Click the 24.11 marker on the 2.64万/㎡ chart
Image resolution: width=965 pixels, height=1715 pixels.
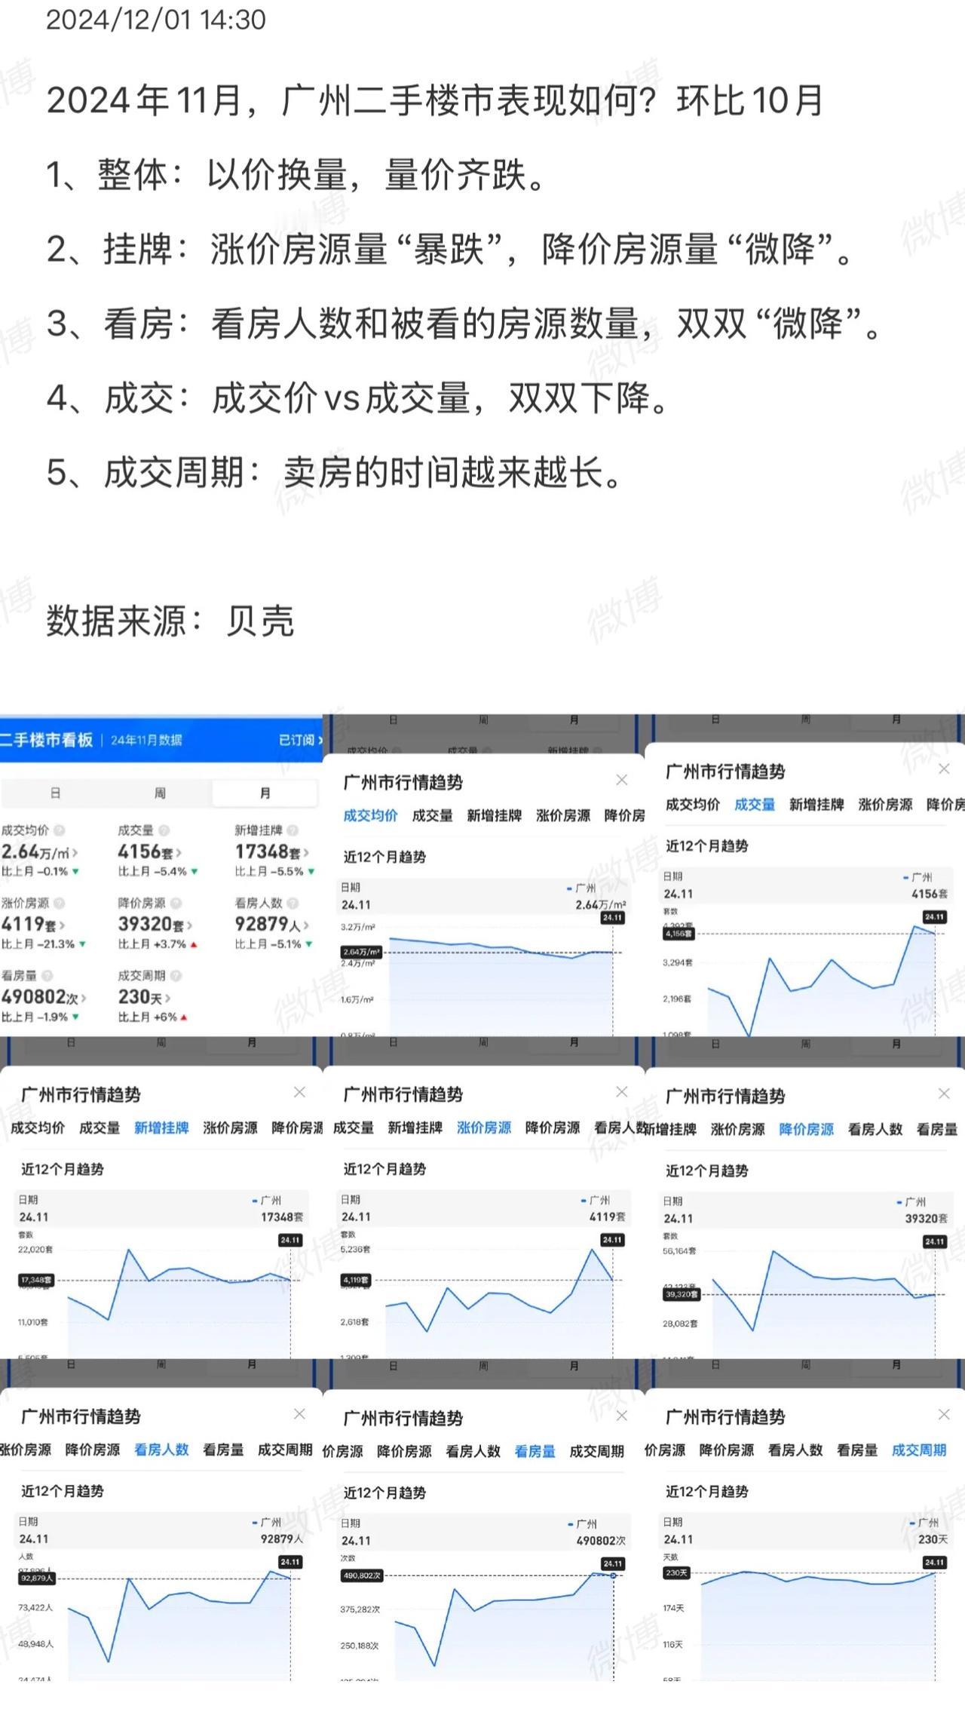tap(612, 918)
